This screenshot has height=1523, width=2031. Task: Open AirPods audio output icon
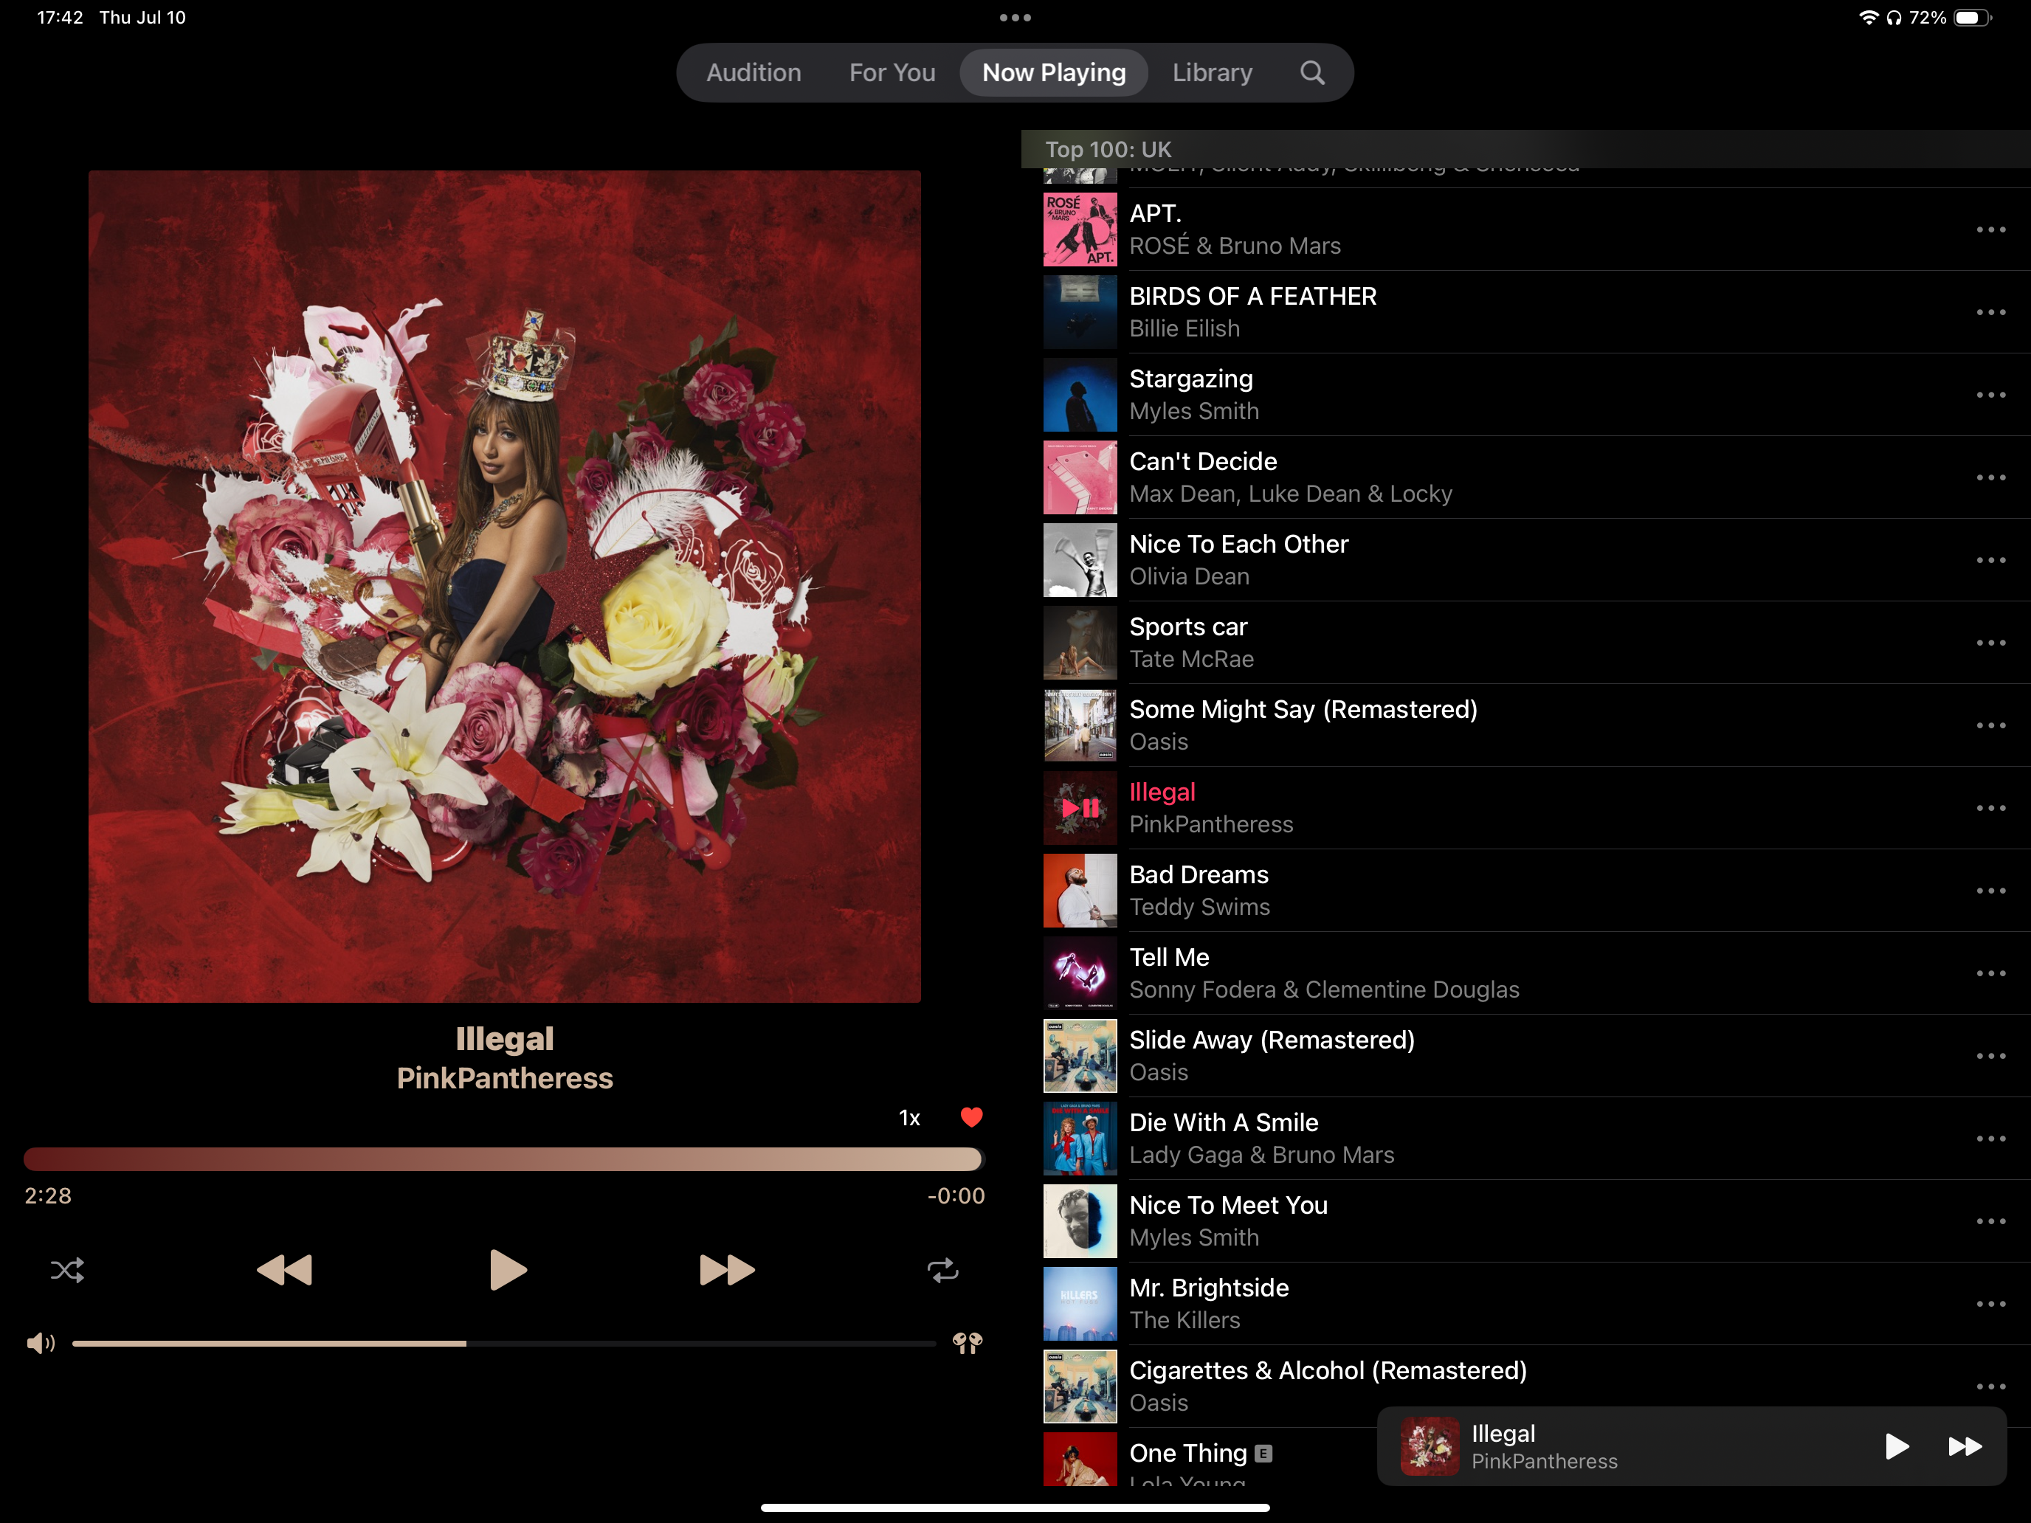(x=968, y=1343)
